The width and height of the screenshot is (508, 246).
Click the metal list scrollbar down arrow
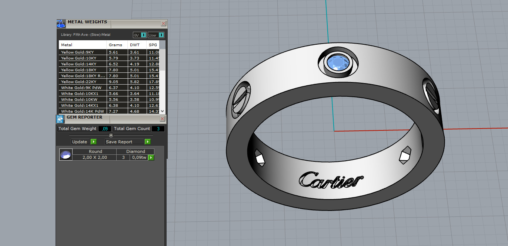pos(162,112)
